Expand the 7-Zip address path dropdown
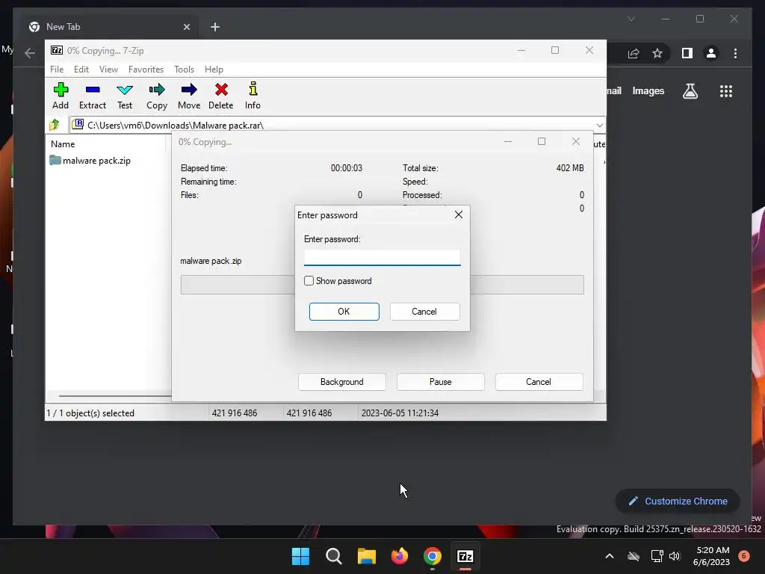The width and height of the screenshot is (765, 574). tap(600, 125)
